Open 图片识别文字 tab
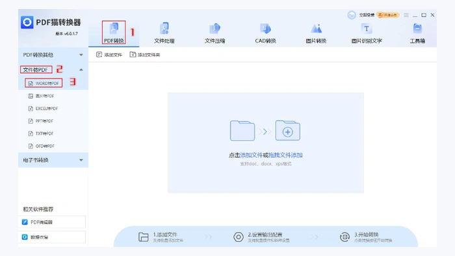The height and width of the screenshot is (256, 455). coord(367,32)
